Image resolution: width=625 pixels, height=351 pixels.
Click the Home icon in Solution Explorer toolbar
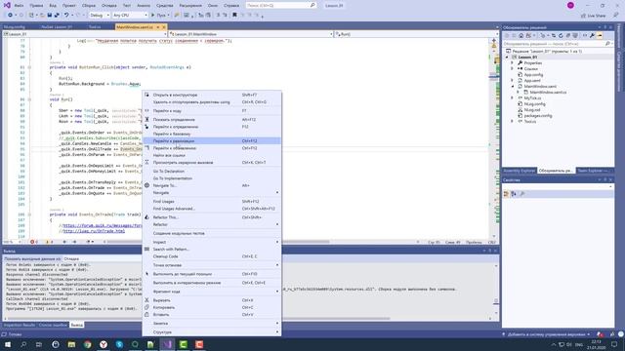tap(521, 36)
